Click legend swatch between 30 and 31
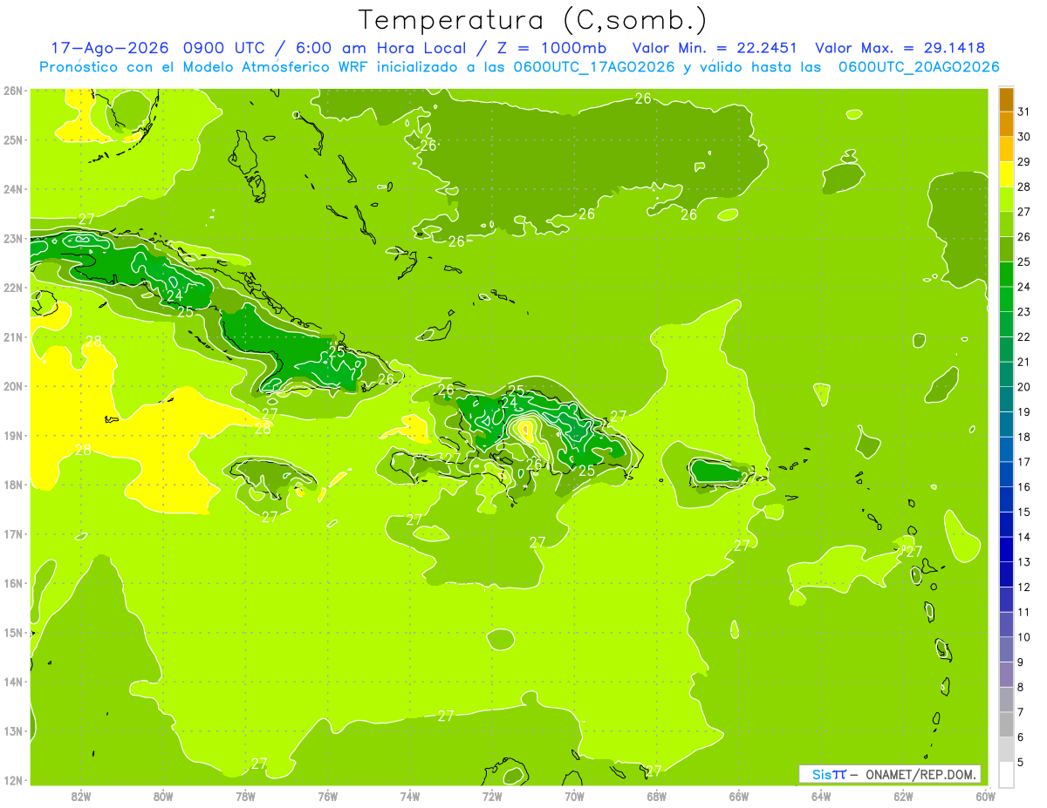Screen dimensions: 1047x808 coord(1006,125)
